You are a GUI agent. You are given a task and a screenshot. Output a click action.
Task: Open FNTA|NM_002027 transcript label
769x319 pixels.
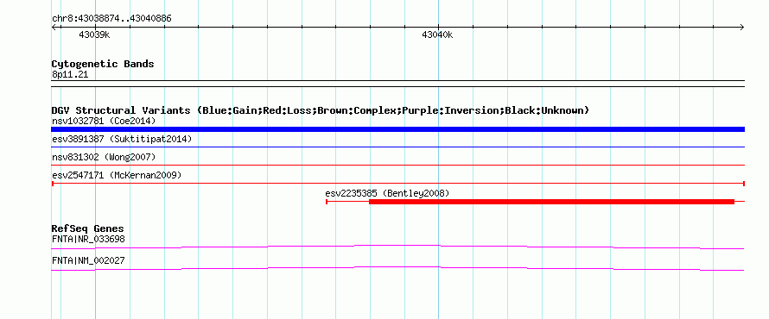88,260
